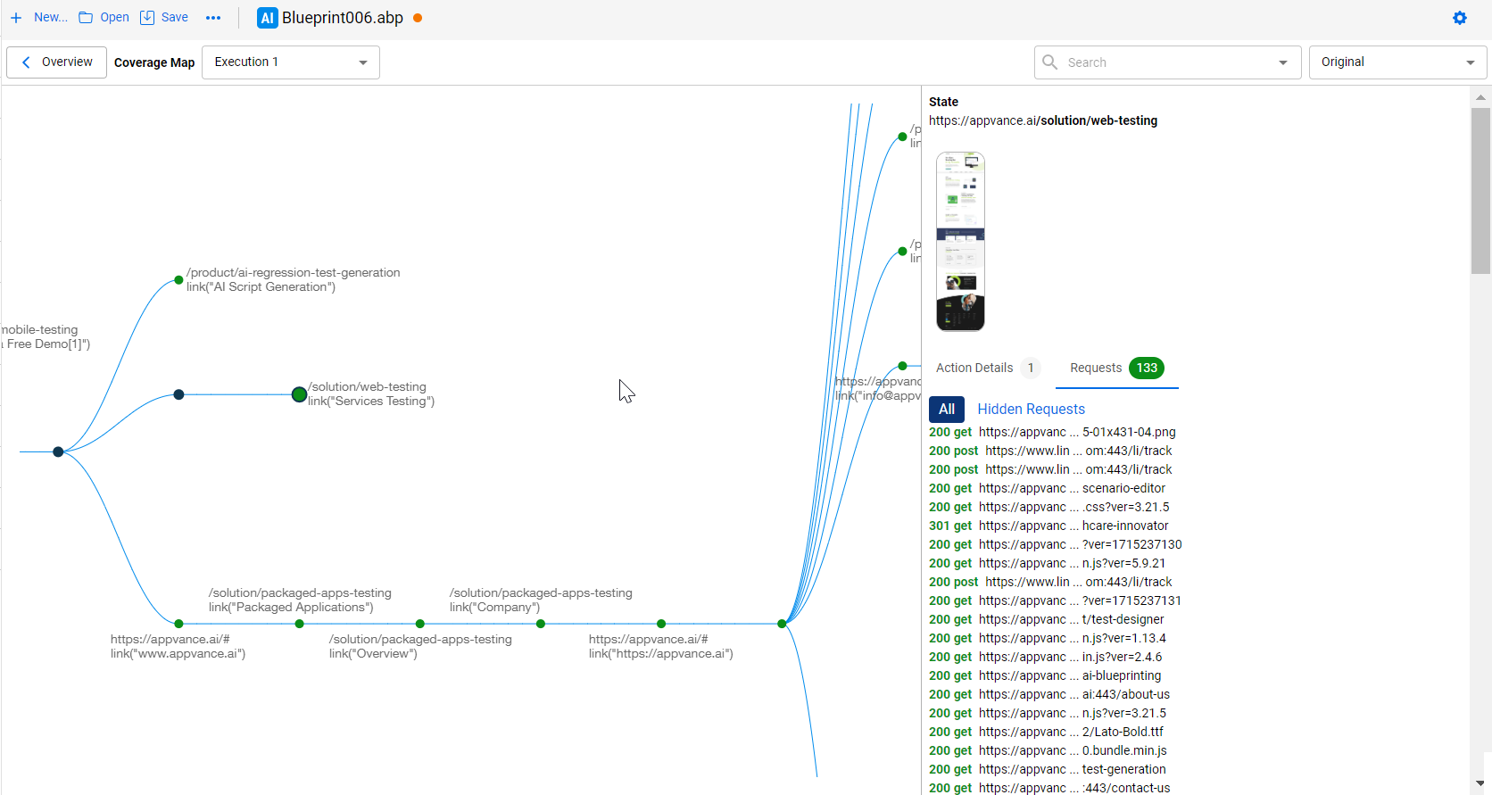Screen dimensions: 1492x795
Task: Open request ending in.js?ver=2.4.6
Action: [1045, 657]
